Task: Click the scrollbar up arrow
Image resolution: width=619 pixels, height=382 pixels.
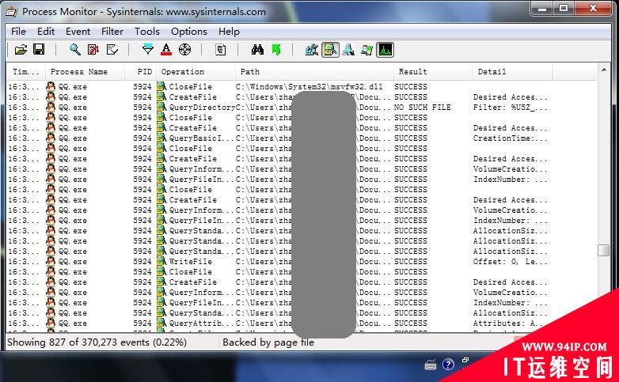Action: (x=604, y=70)
